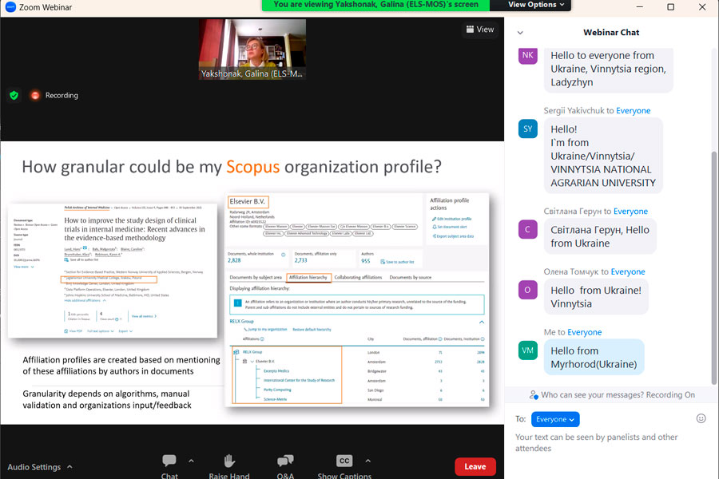The image size is (719, 479).
Task: Click Documents by source tab in slide
Action: point(411,277)
